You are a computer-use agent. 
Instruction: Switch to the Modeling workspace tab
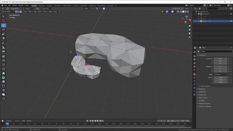coord(41,6)
